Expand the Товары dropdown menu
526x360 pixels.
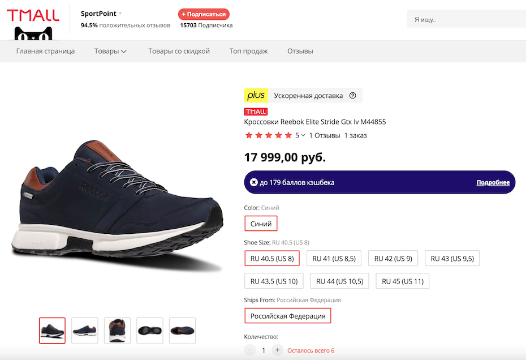click(110, 51)
